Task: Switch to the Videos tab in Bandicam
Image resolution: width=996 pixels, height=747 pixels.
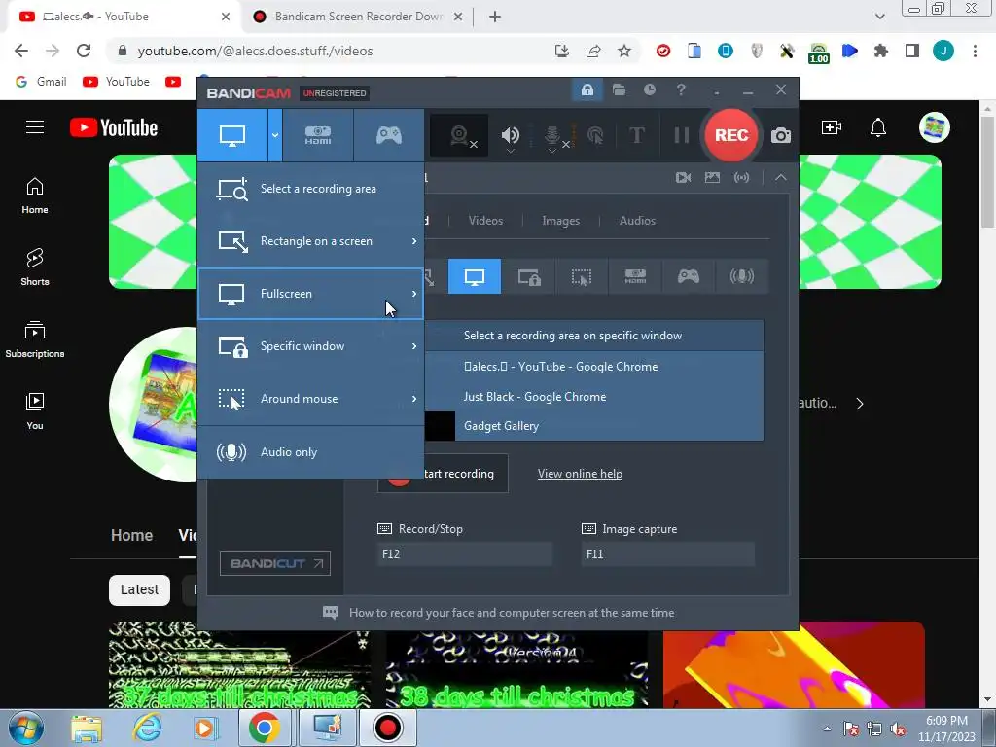Action: 485,221
